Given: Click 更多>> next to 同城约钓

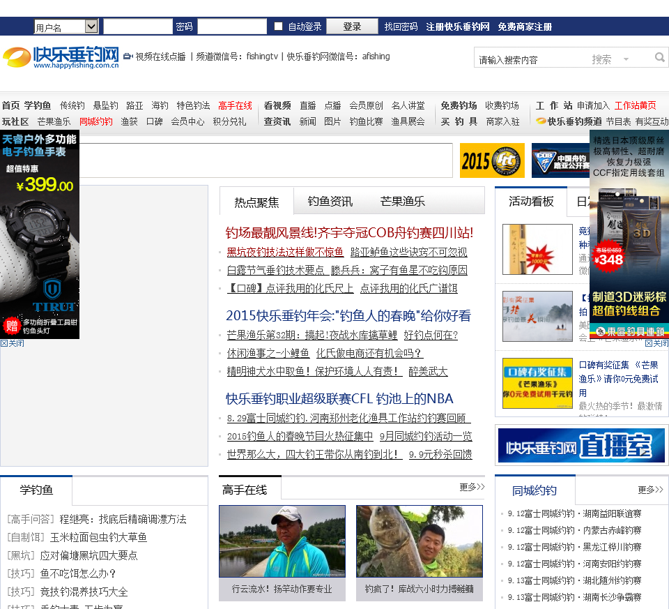Looking at the screenshot, I should (x=650, y=490).
